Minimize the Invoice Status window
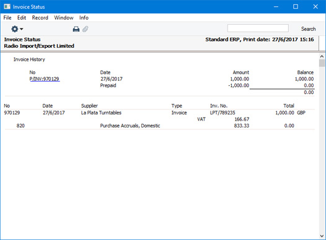 (x=276, y=7)
